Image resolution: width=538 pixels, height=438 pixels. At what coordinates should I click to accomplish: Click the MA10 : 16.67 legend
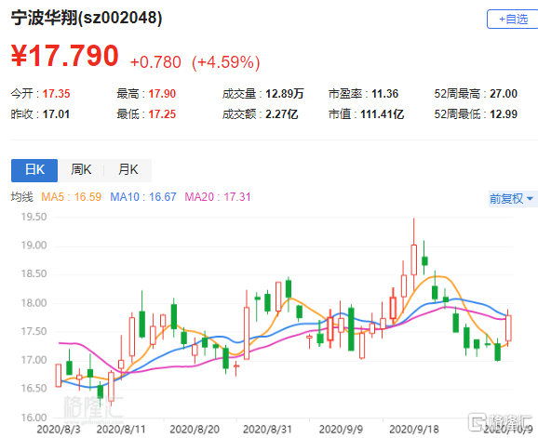pyautogui.click(x=143, y=197)
